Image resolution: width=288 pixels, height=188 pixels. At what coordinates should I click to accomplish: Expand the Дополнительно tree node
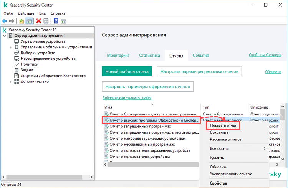tap(10, 82)
